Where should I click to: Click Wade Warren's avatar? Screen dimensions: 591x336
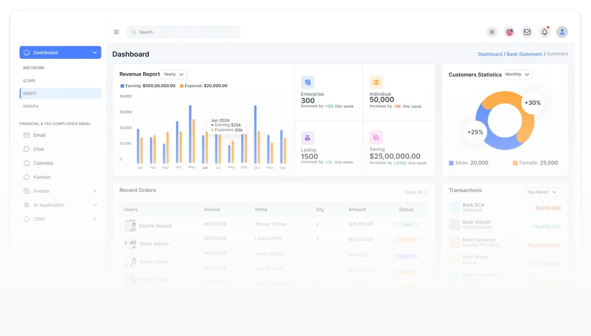click(x=130, y=243)
